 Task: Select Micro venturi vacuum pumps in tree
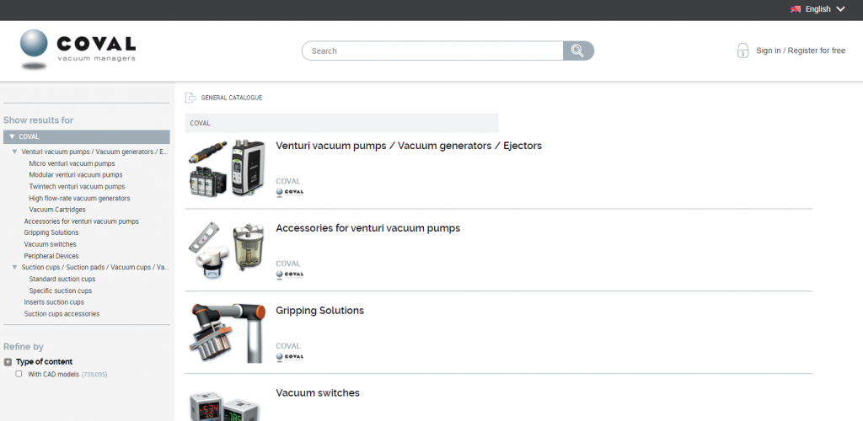[72, 163]
